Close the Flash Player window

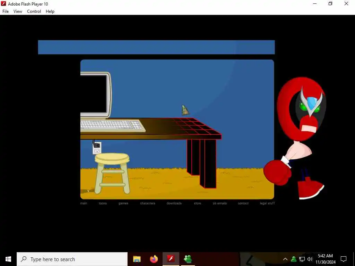pos(346,3)
